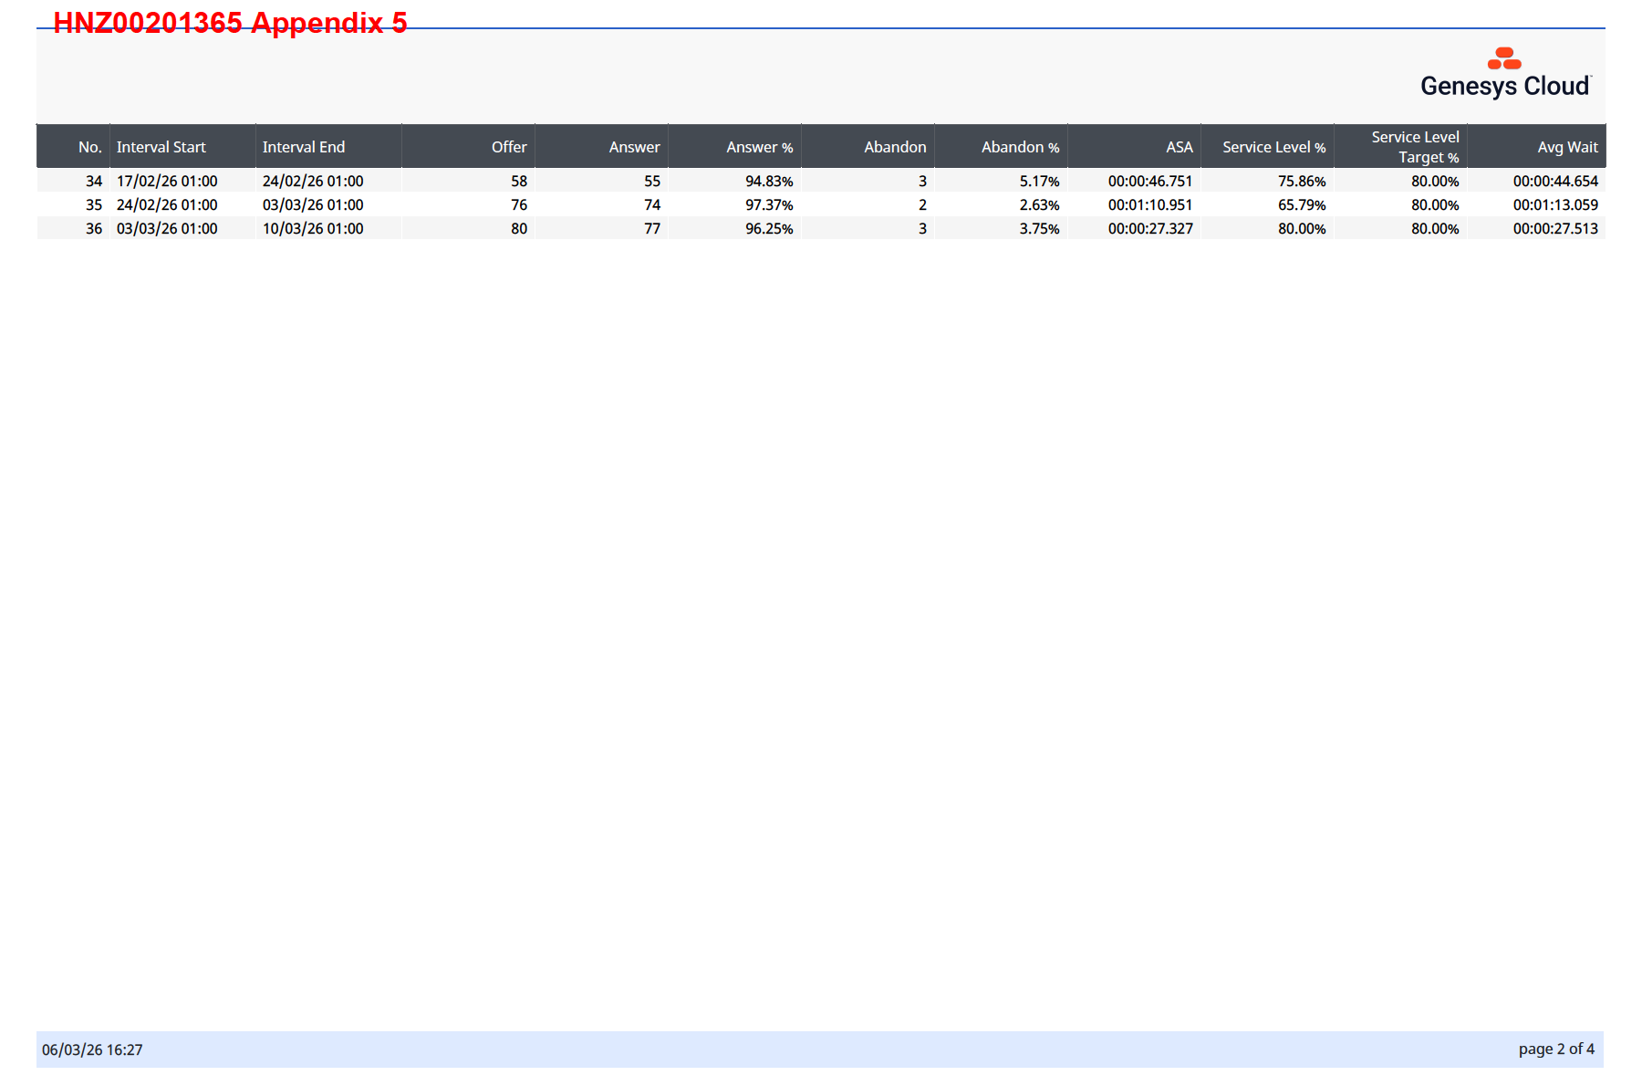Click the Genesys Cloud orange logo icon
The height and width of the screenshot is (1086, 1642).
click(1504, 58)
